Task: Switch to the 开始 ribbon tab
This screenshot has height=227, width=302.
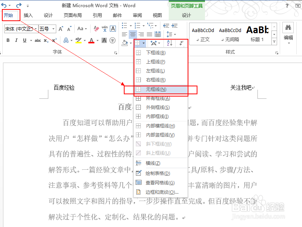Action: (8, 15)
